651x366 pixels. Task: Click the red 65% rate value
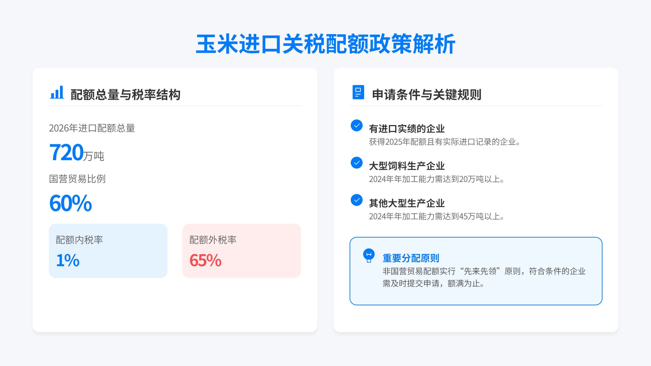click(x=205, y=260)
